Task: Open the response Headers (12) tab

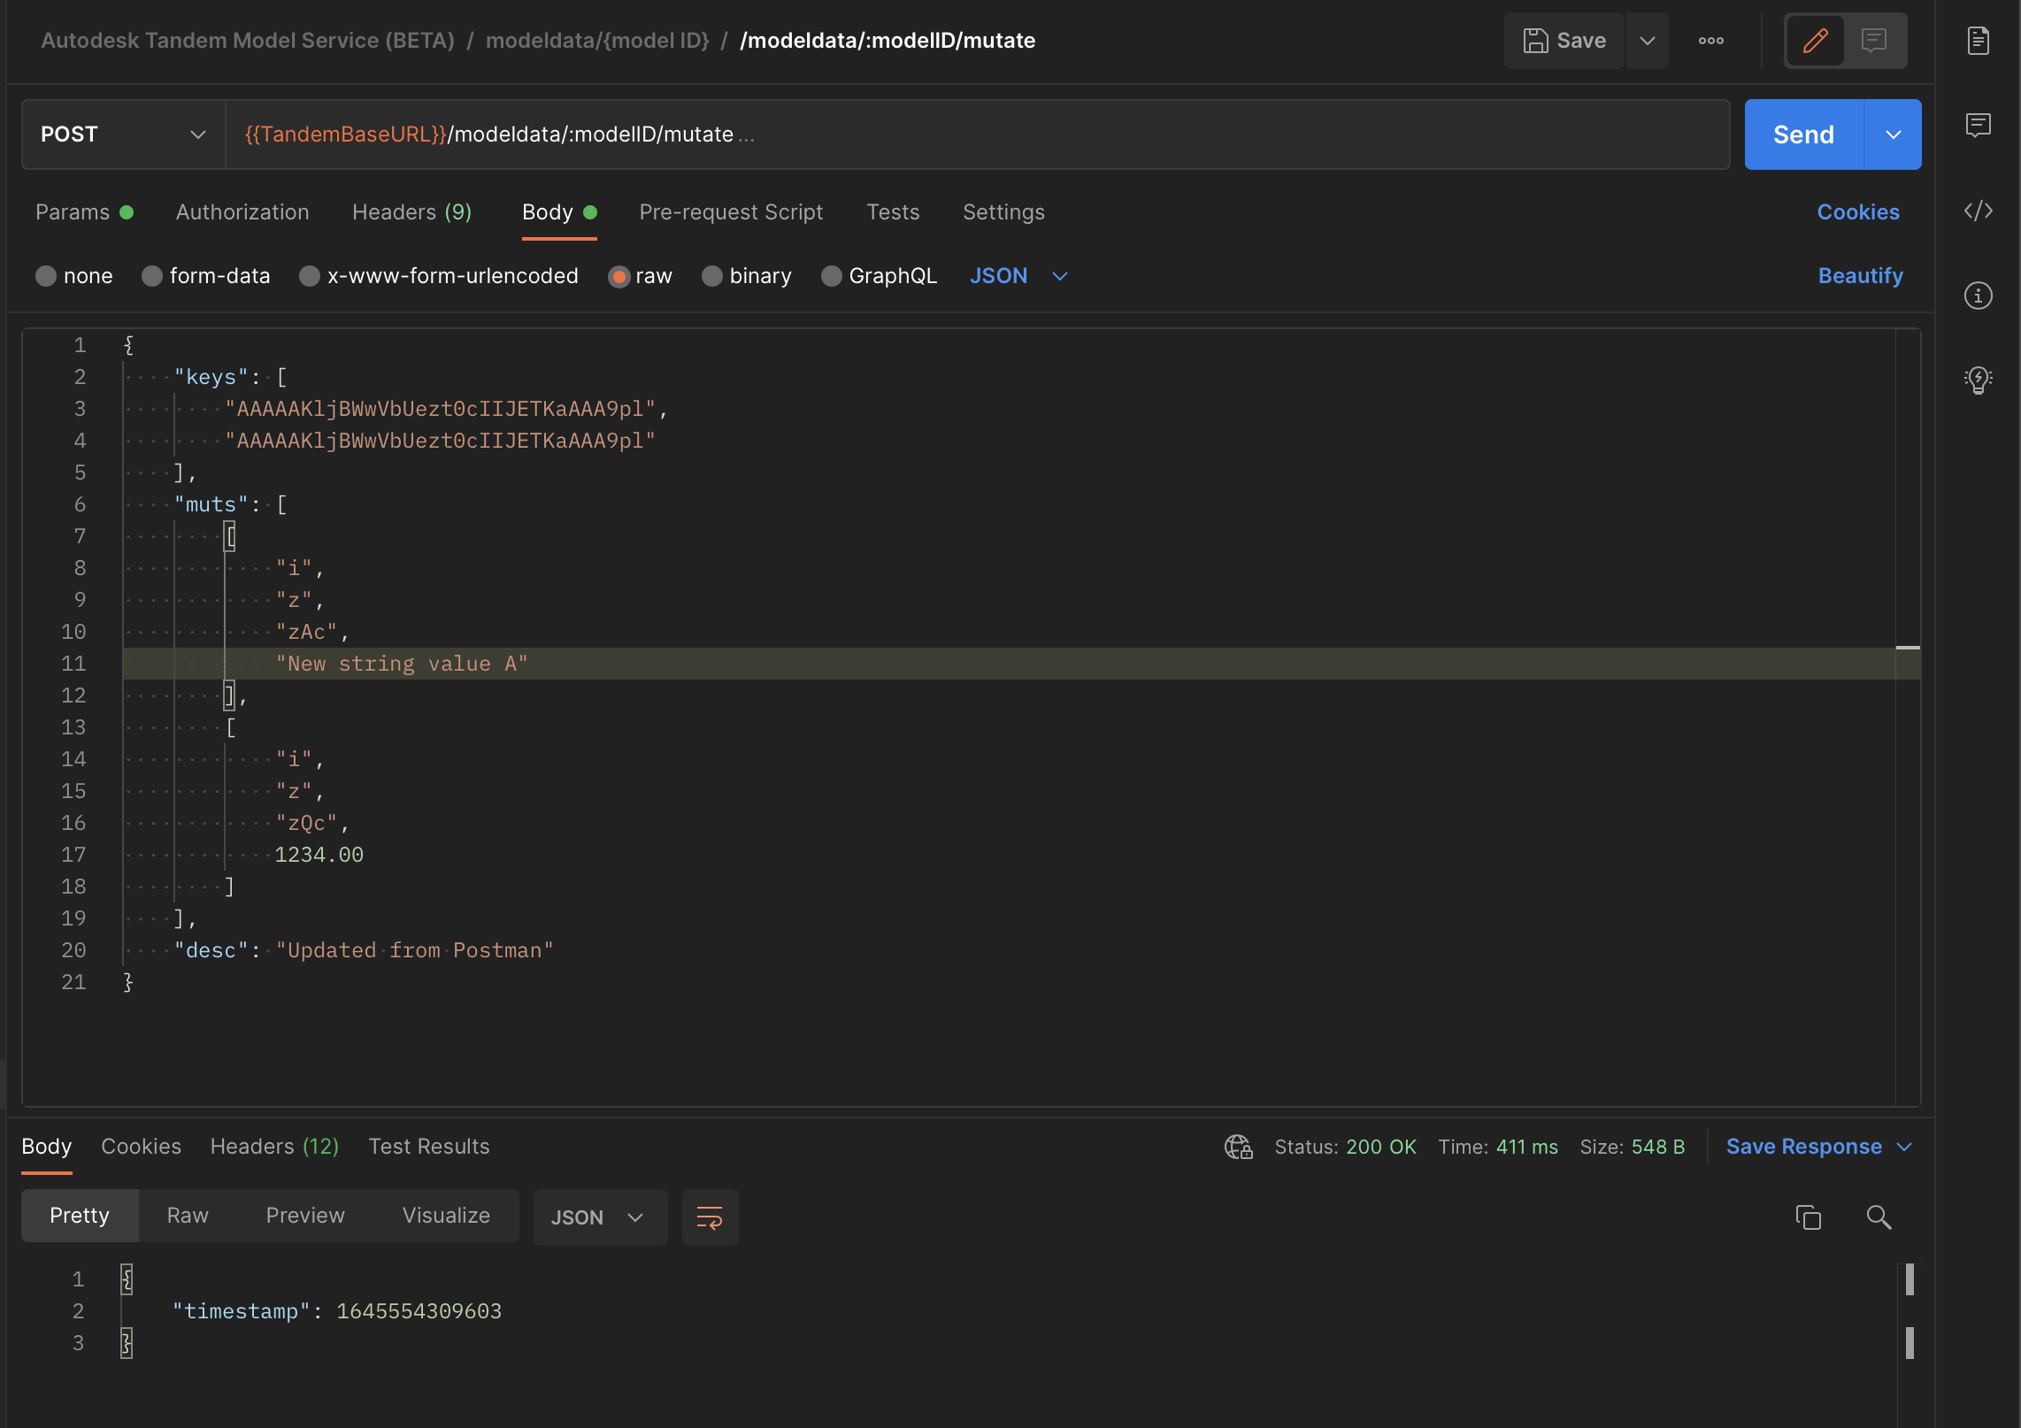Action: 274,1147
